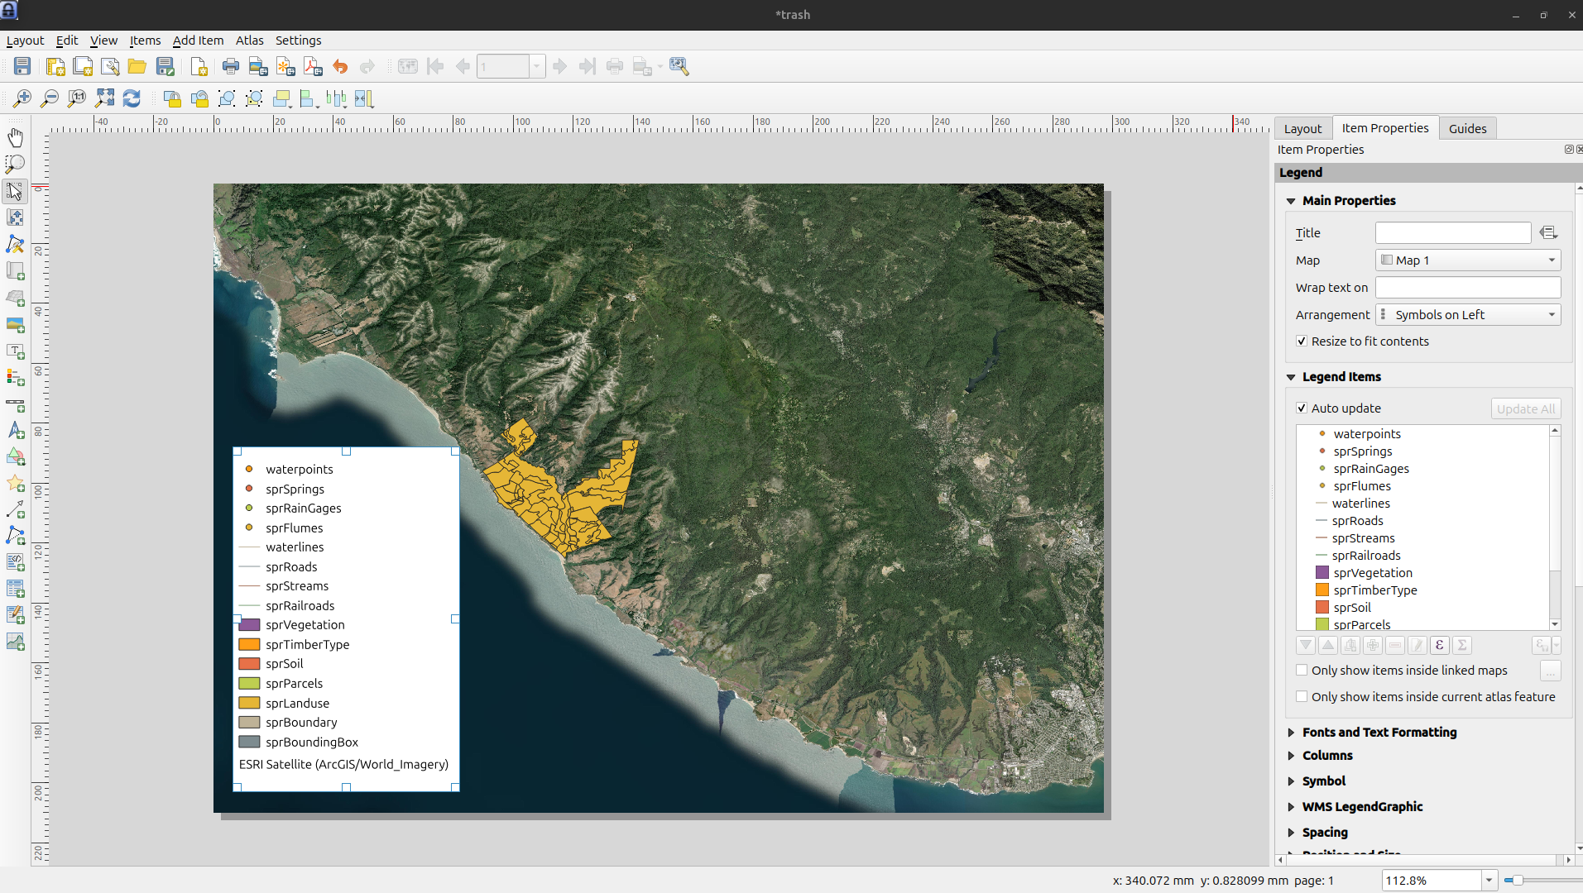Expand Fonts and Text Formatting section
1583x893 pixels.
click(x=1379, y=733)
